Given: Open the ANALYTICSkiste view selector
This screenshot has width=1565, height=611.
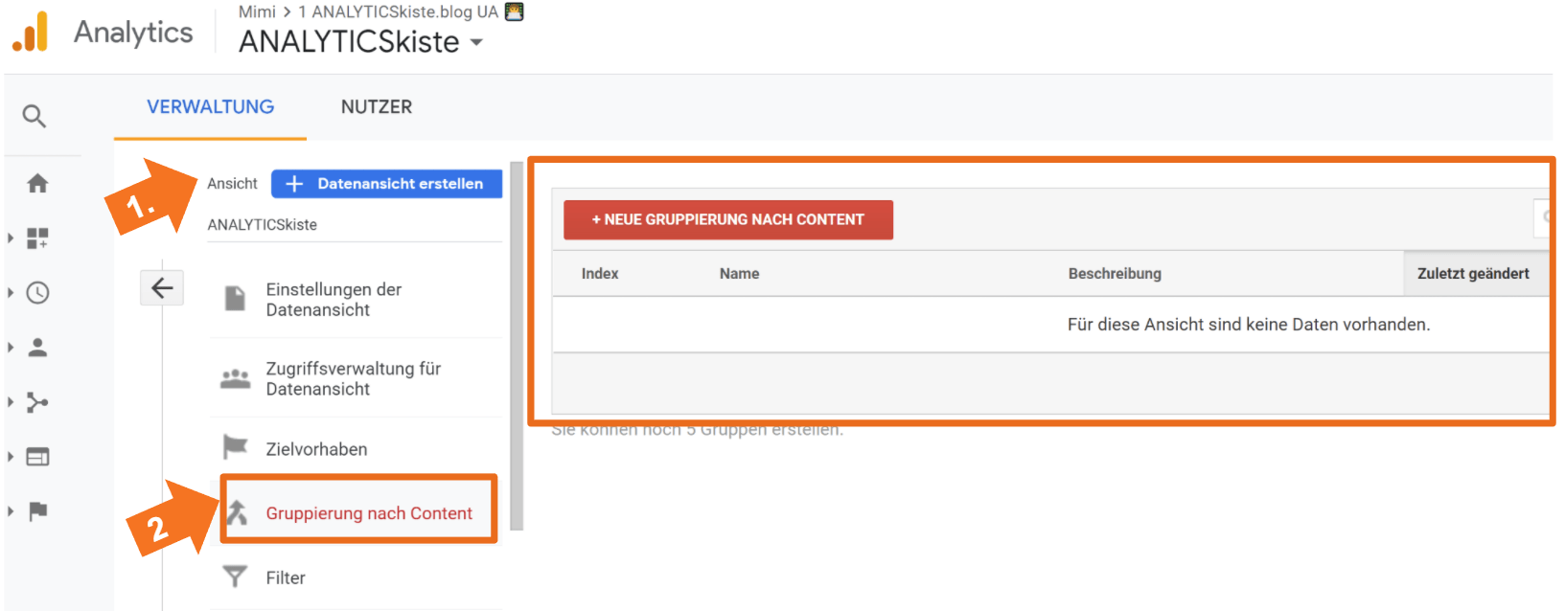Looking at the screenshot, I should tap(355, 224).
